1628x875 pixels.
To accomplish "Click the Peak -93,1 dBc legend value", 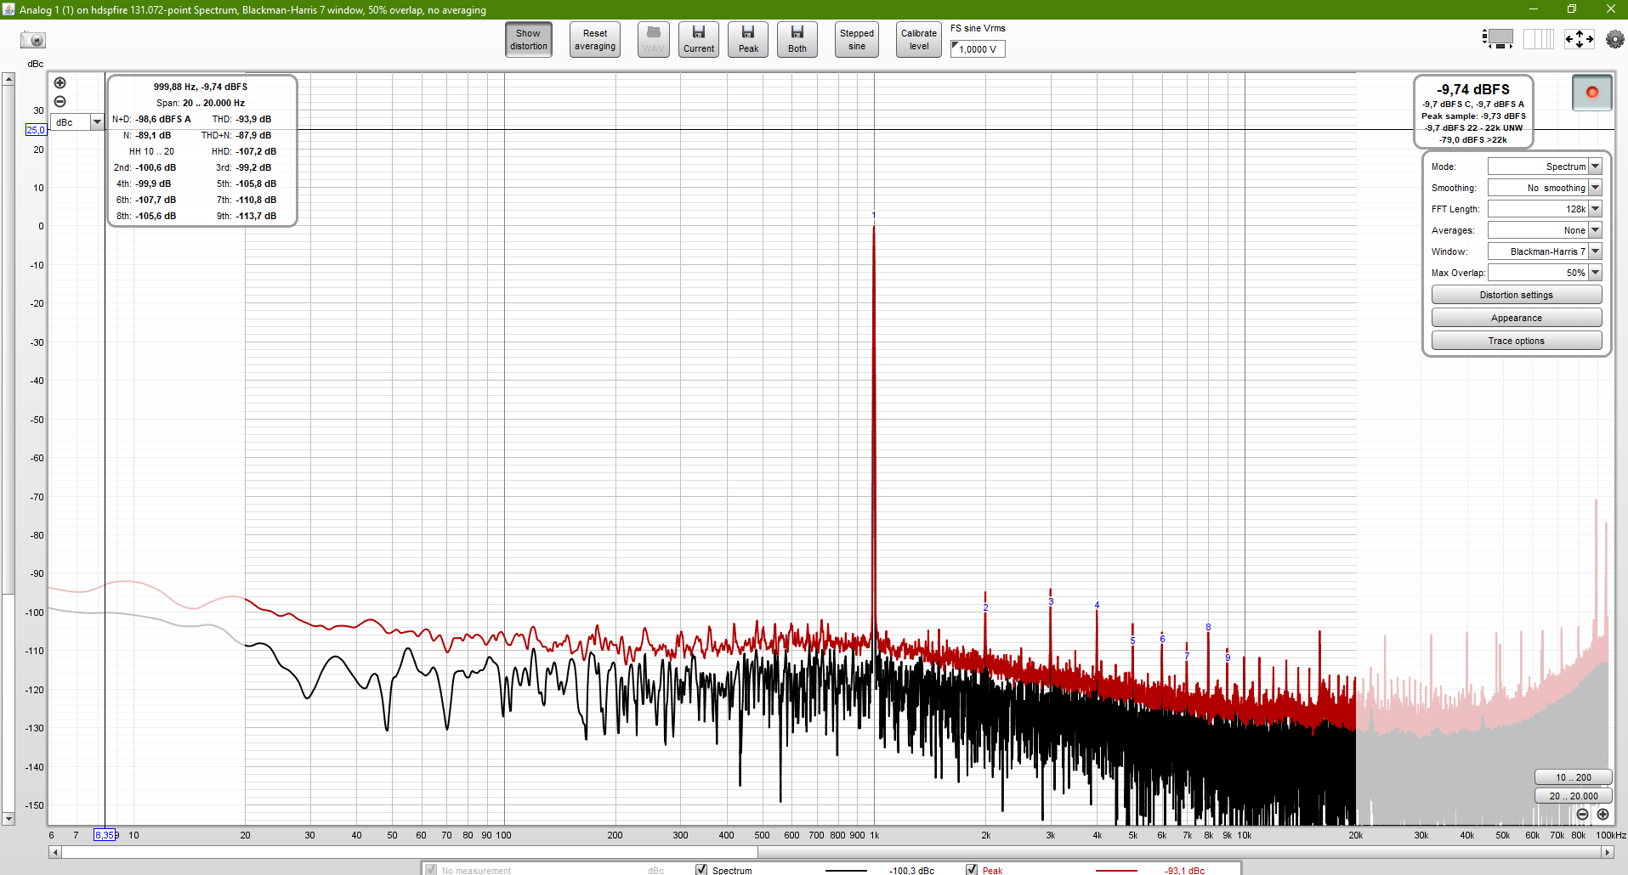I will (x=1184, y=871).
